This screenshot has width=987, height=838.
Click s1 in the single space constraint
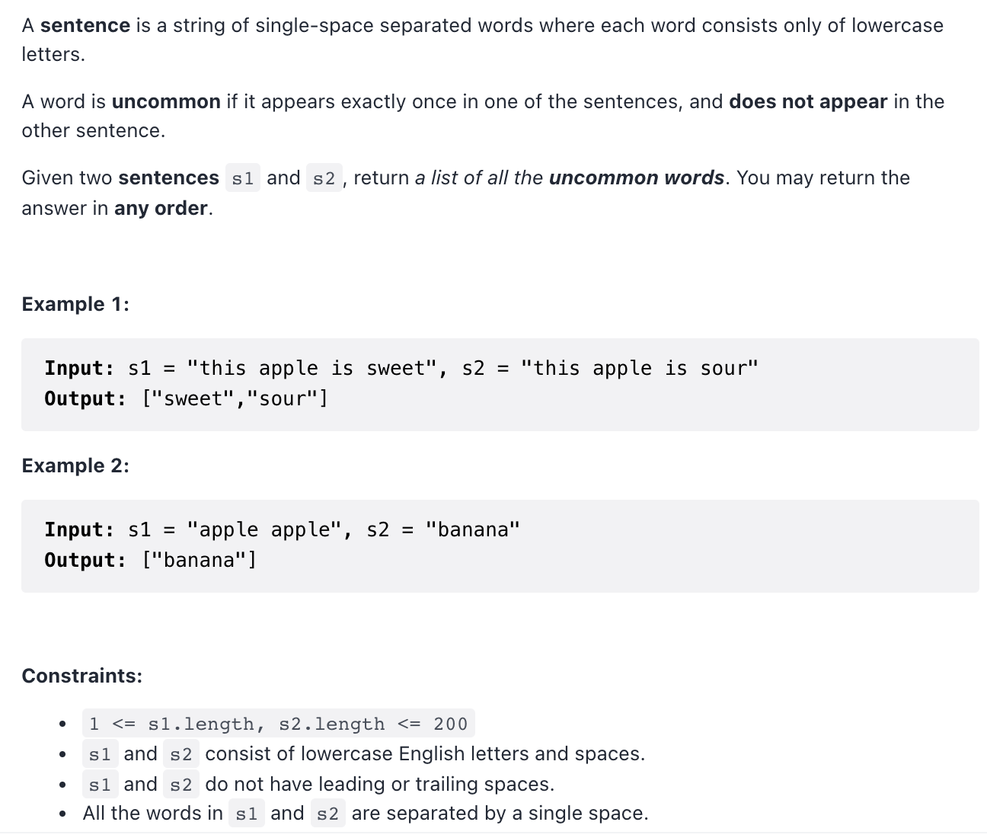coord(246,813)
